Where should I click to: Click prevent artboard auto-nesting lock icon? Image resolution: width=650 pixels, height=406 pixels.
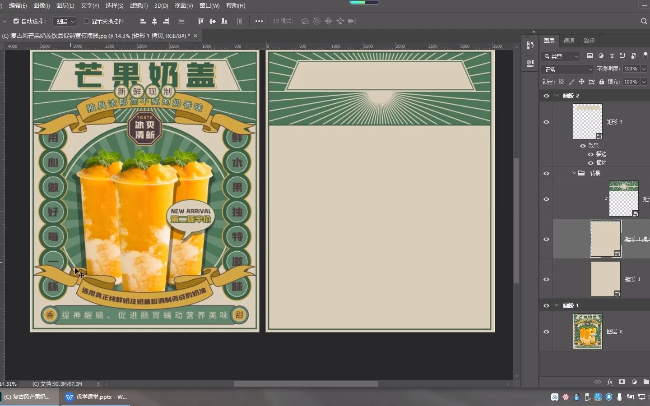[x=592, y=82]
